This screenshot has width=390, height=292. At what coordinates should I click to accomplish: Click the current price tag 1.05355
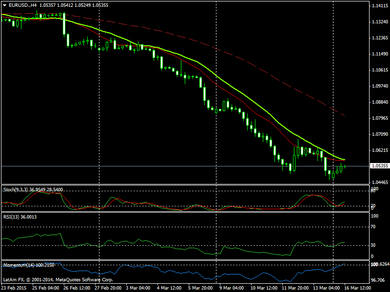click(379, 166)
